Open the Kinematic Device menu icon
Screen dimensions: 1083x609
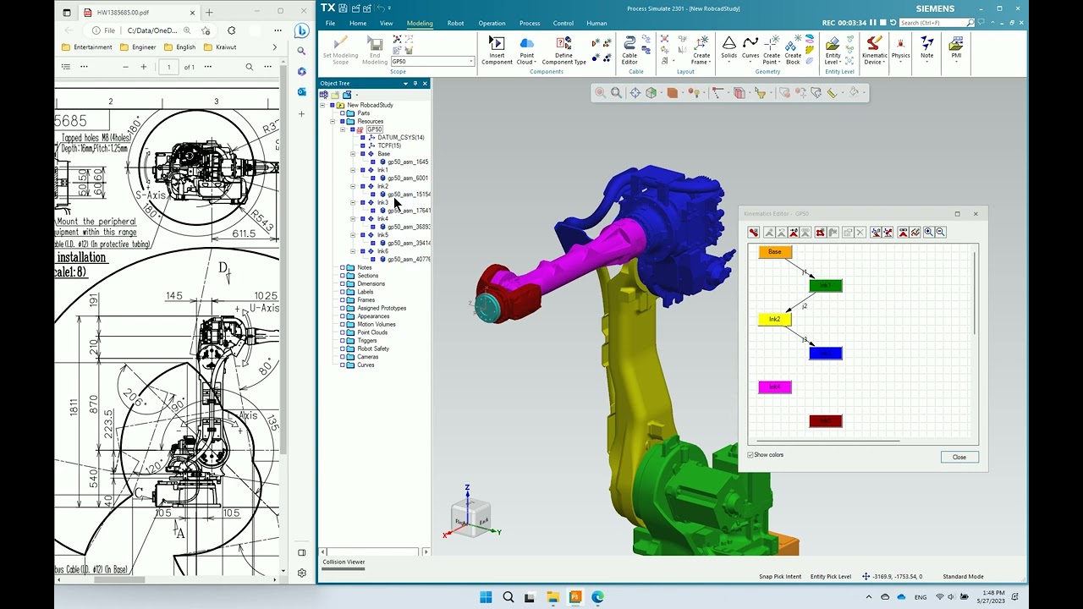(875, 50)
